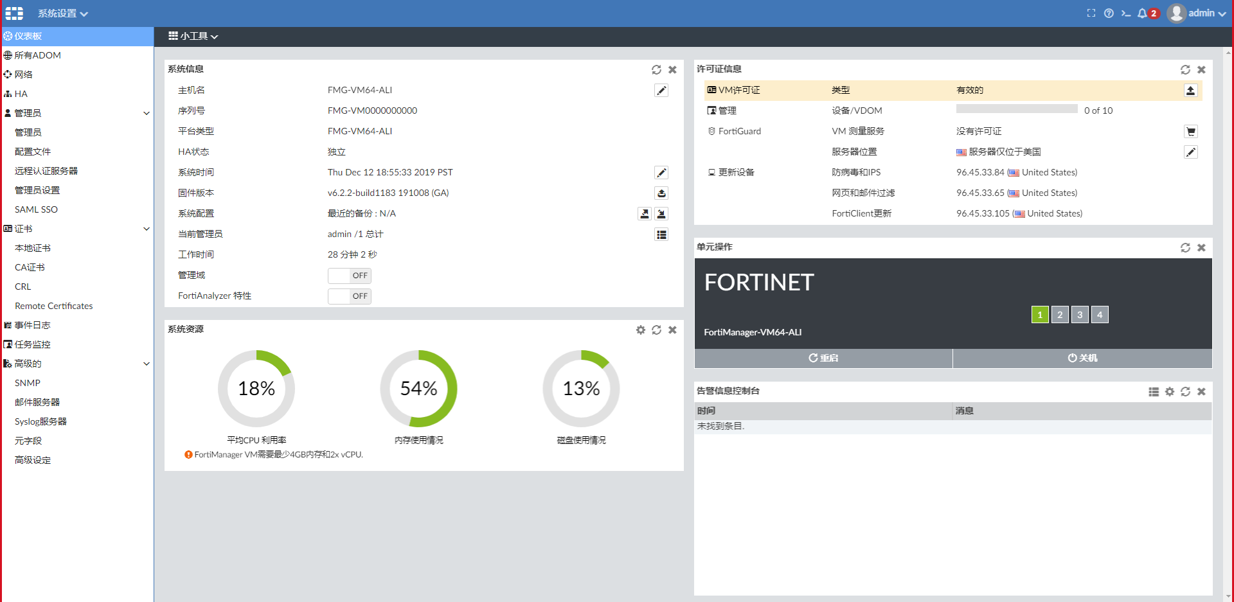Screen dimensions: 1234x602
Task: Open SNMP submenu item
Action: pos(28,383)
